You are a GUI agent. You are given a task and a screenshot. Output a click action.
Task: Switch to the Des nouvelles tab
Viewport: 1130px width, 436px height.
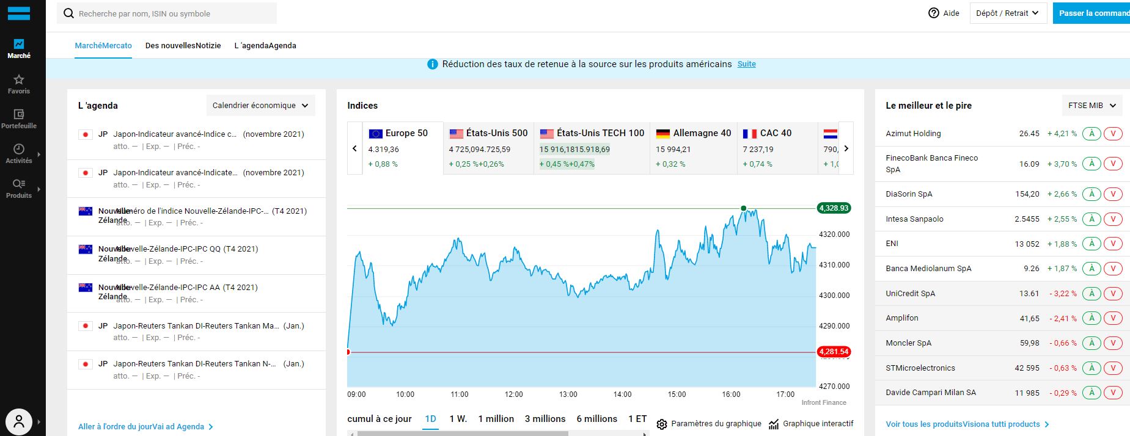pyautogui.click(x=183, y=46)
